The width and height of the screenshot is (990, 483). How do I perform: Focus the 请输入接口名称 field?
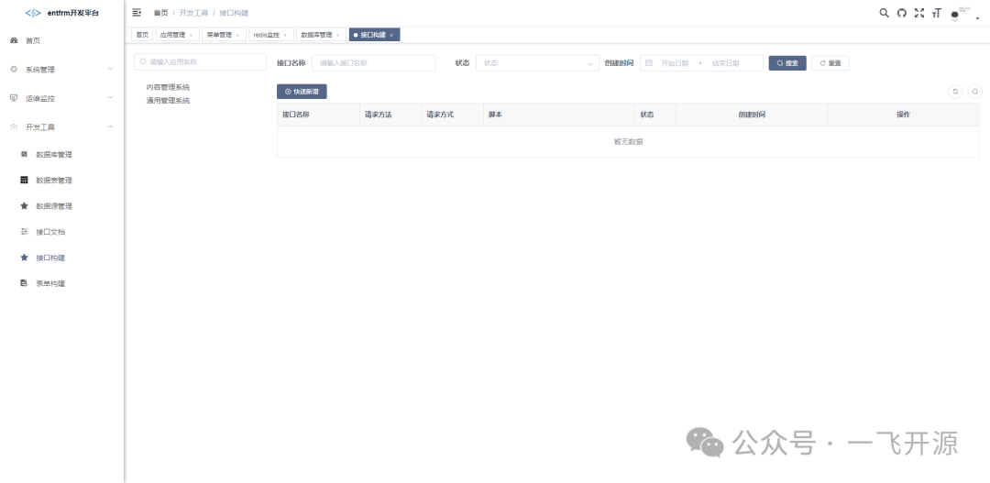tap(374, 63)
